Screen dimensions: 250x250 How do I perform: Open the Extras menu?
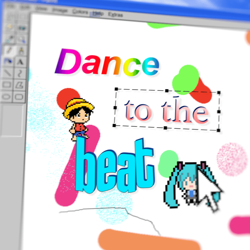click(x=116, y=15)
